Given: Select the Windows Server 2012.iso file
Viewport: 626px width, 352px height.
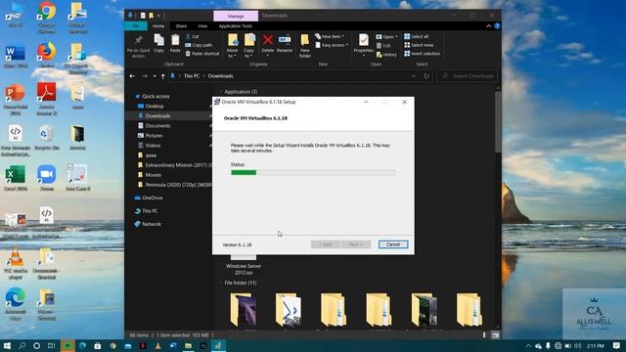Looking at the screenshot, I should (x=244, y=265).
